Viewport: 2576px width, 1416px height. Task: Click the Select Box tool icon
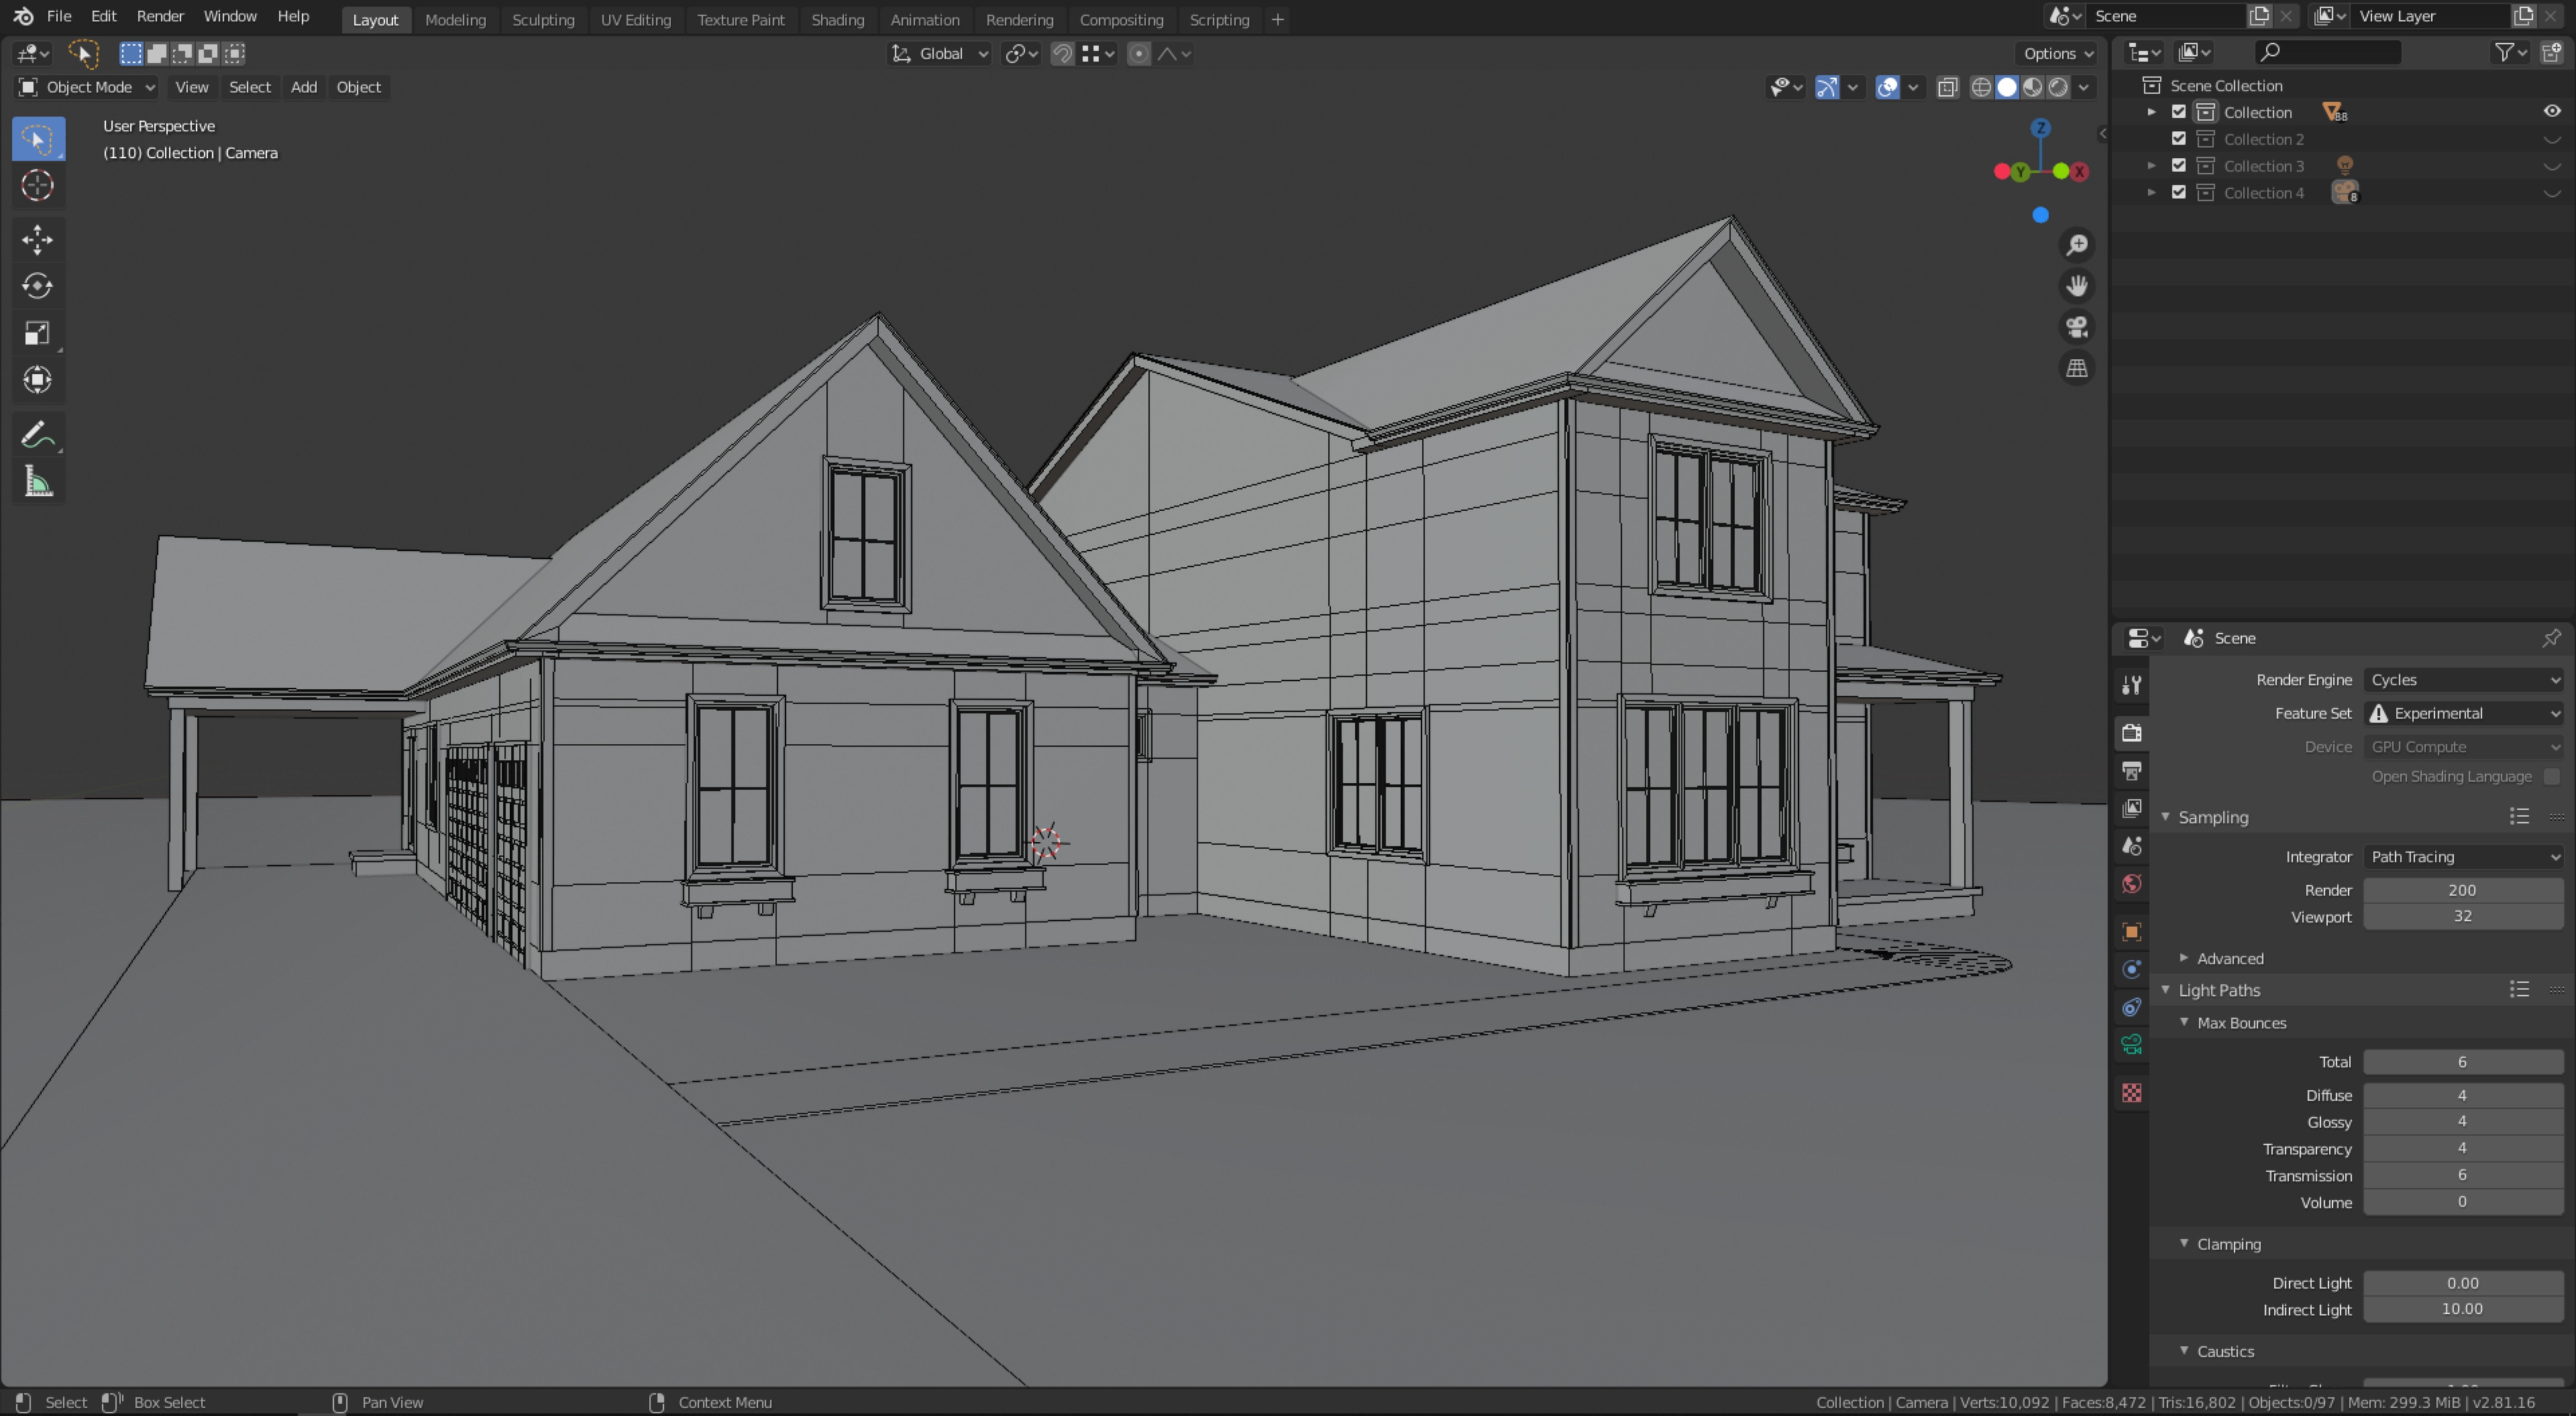click(38, 139)
